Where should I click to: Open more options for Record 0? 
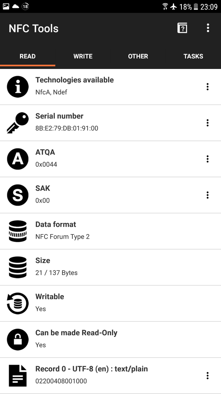click(x=208, y=376)
